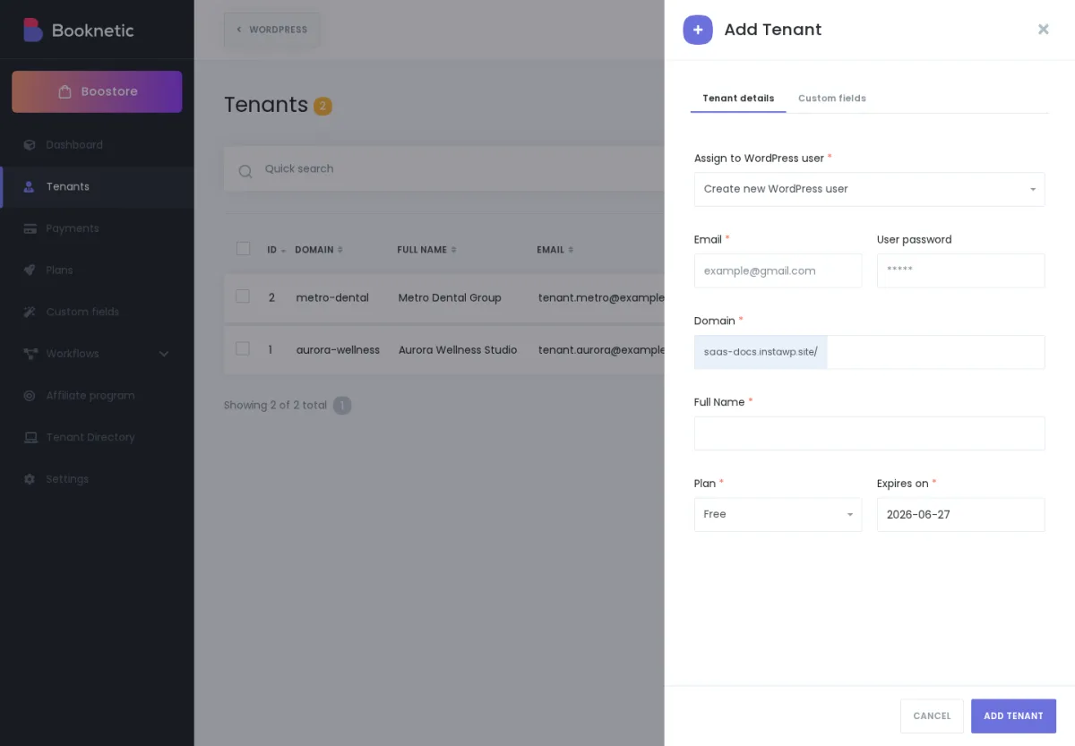Open the Expires on date field
1075x746 pixels.
tap(960, 515)
